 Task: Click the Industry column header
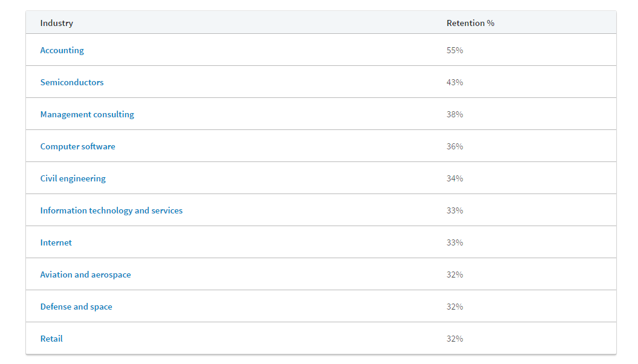(56, 22)
